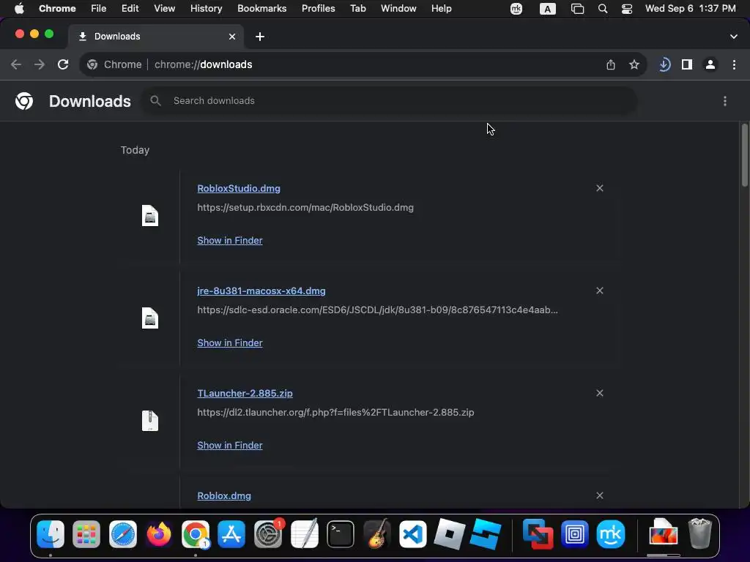Open System Settings from the Dock
This screenshot has height=562, width=750.
click(268, 533)
